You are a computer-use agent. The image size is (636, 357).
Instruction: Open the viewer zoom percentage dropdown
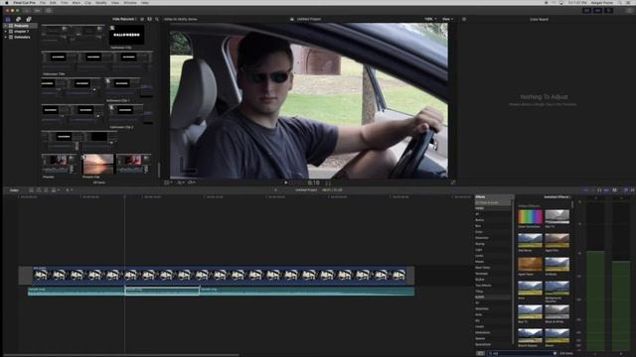[430, 19]
